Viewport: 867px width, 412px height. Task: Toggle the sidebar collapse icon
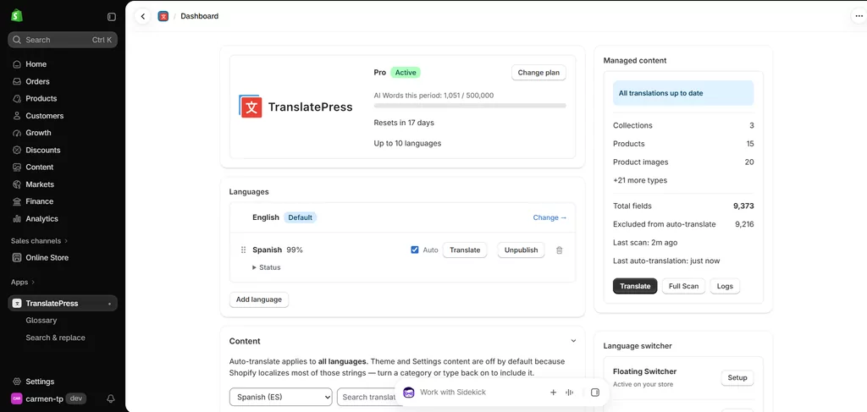coord(112,17)
